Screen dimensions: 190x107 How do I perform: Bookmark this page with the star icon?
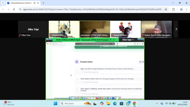166,9
